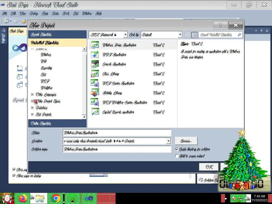Select the Crystal Reports application icon
Image resolution: width=272 pixels, height=204 pixels.
(95, 112)
